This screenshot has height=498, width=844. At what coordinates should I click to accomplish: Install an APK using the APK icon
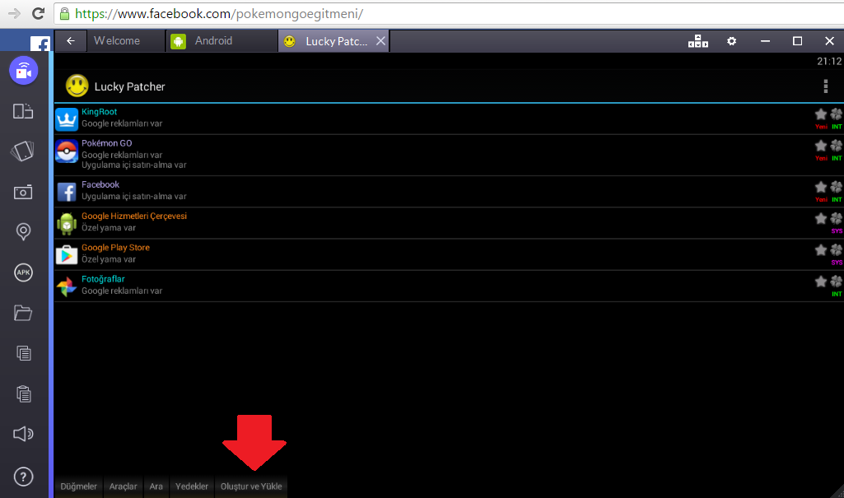tap(23, 272)
